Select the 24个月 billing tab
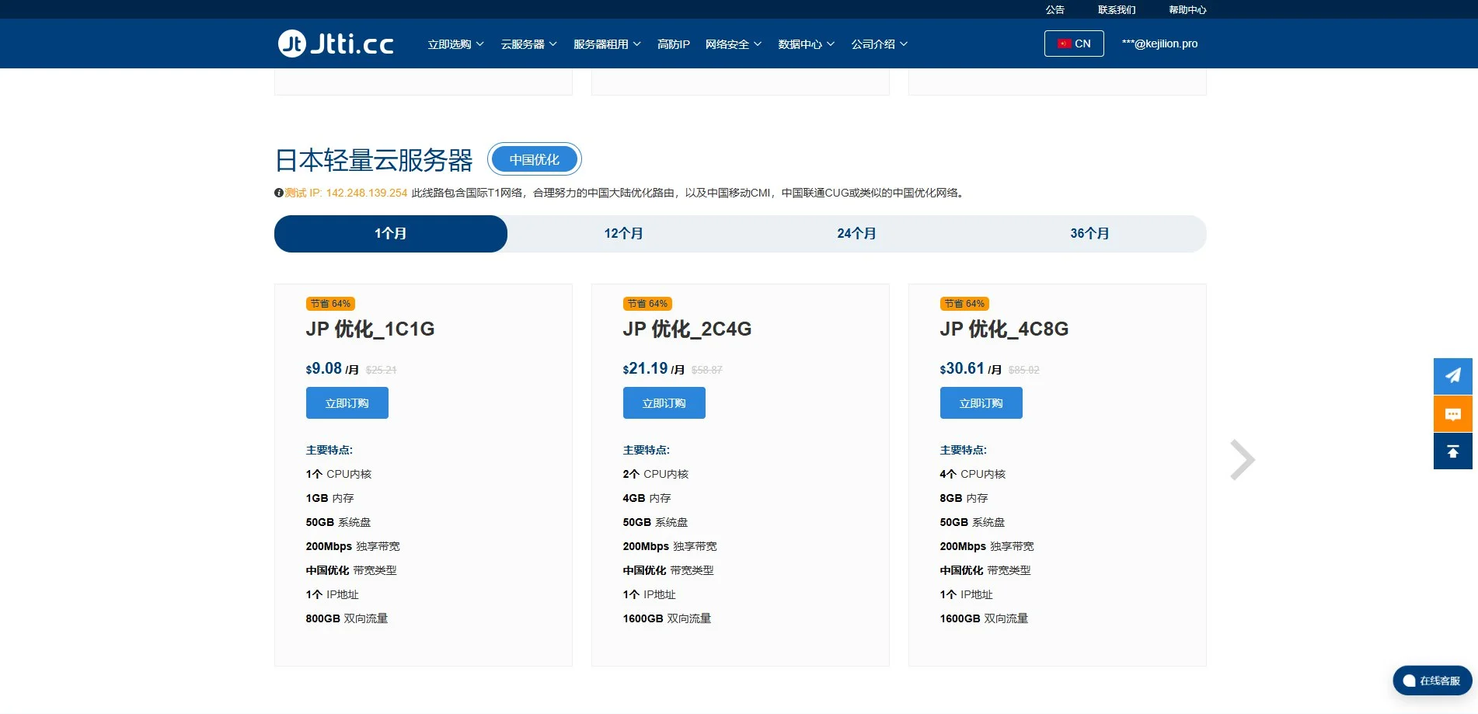The height and width of the screenshot is (714, 1478). click(856, 233)
